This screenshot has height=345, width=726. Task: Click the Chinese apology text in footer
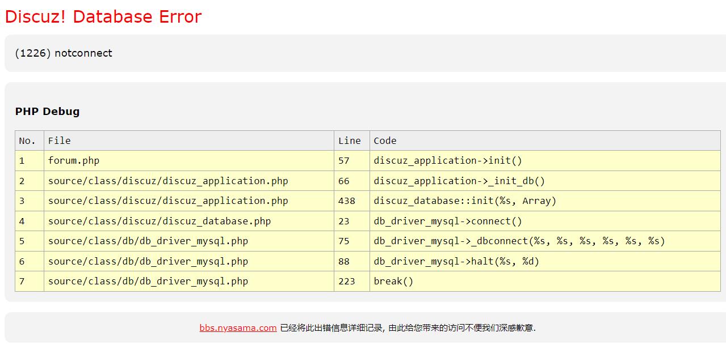pyautogui.click(x=408, y=327)
